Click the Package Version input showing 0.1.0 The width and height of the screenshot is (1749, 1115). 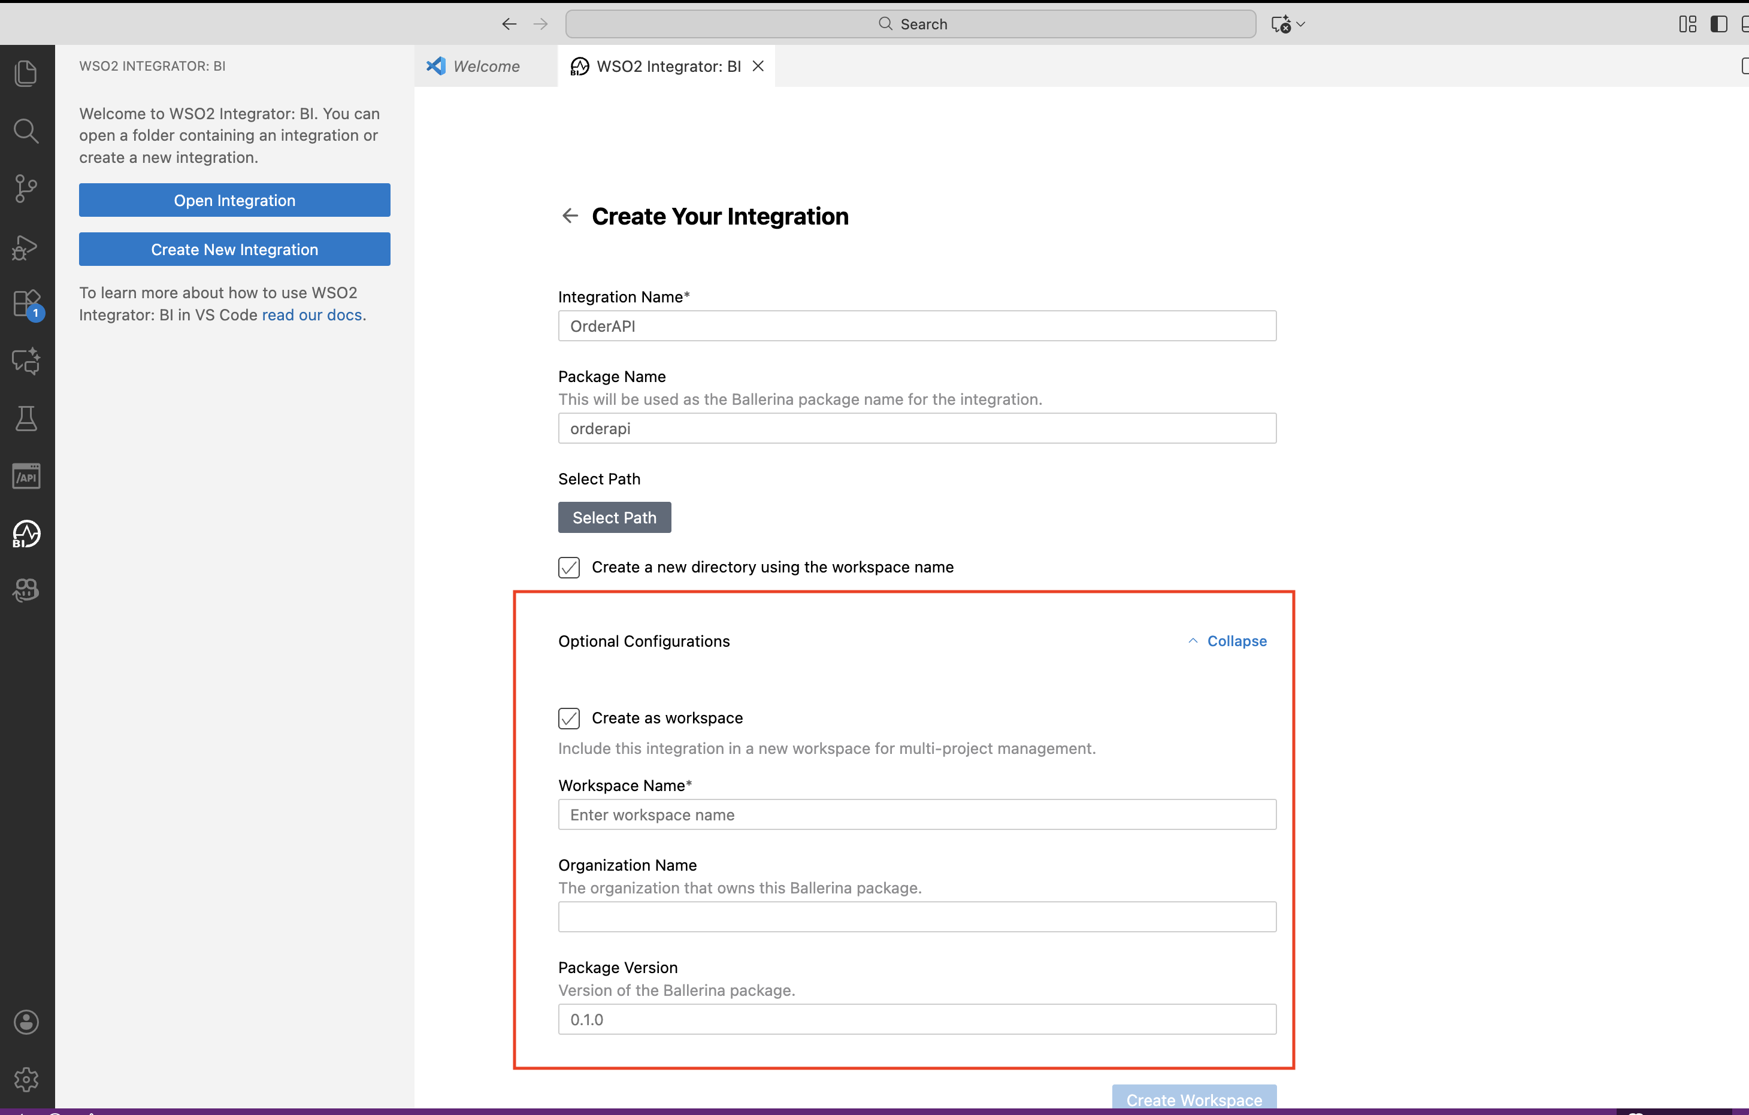(916, 1019)
